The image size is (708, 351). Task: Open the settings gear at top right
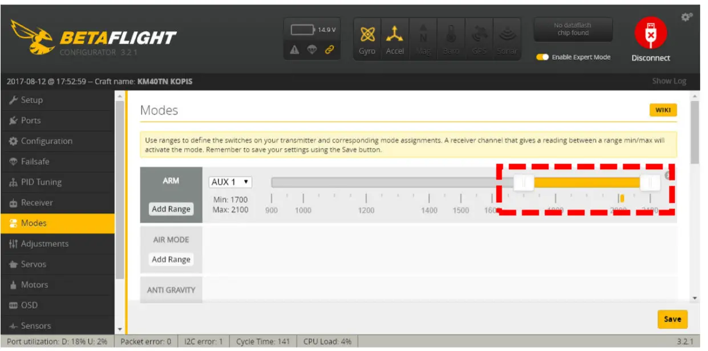click(x=687, y=18)
